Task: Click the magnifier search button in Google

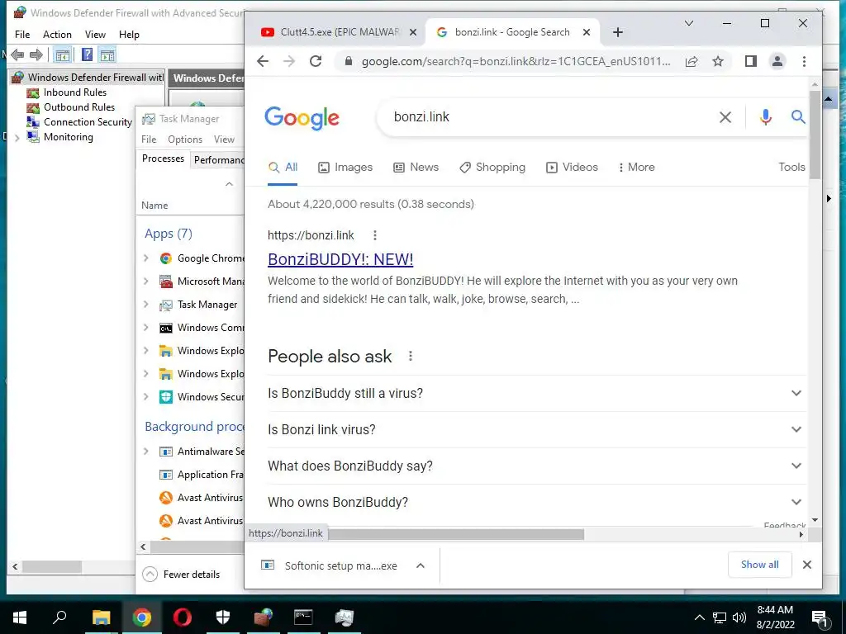Action: [798, 117]
